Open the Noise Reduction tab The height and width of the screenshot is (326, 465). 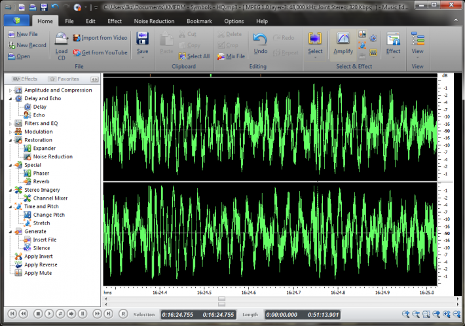[154, 21]
